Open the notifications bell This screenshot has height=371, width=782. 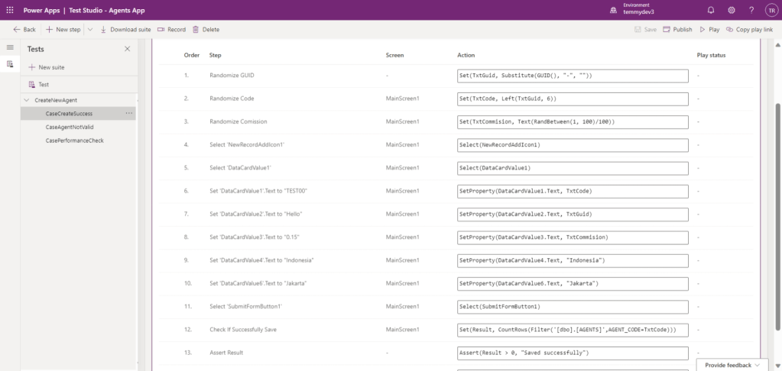coord(711,10)
